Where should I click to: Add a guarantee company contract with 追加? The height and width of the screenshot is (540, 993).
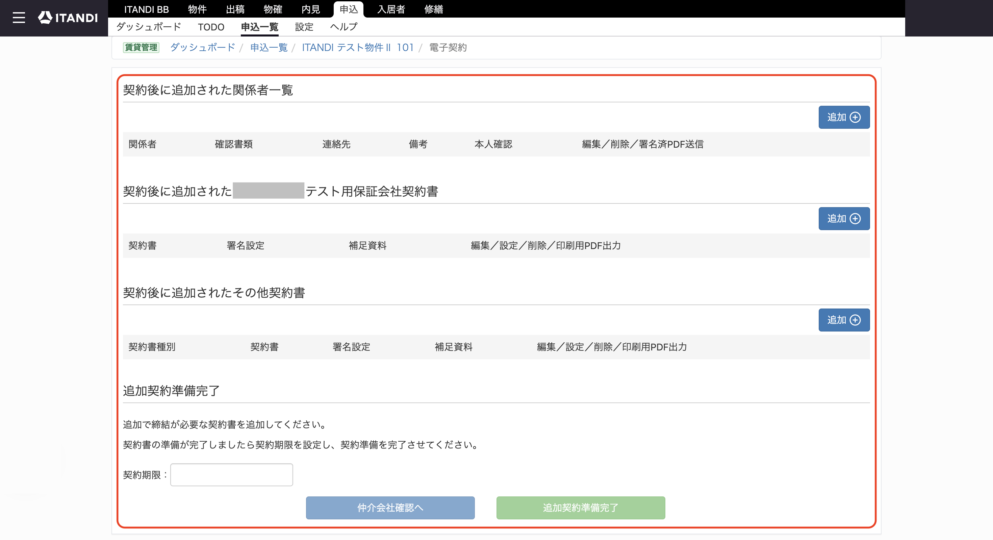tap(844, 219)
